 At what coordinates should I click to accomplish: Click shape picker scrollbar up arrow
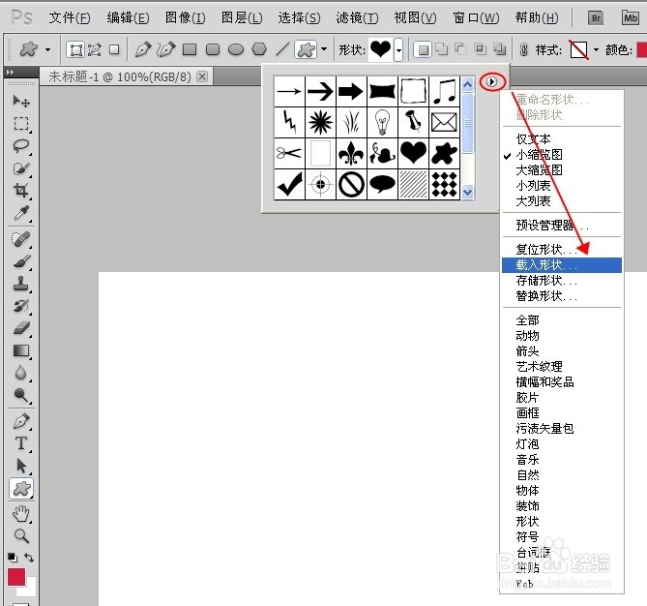(x=467, y=85)
